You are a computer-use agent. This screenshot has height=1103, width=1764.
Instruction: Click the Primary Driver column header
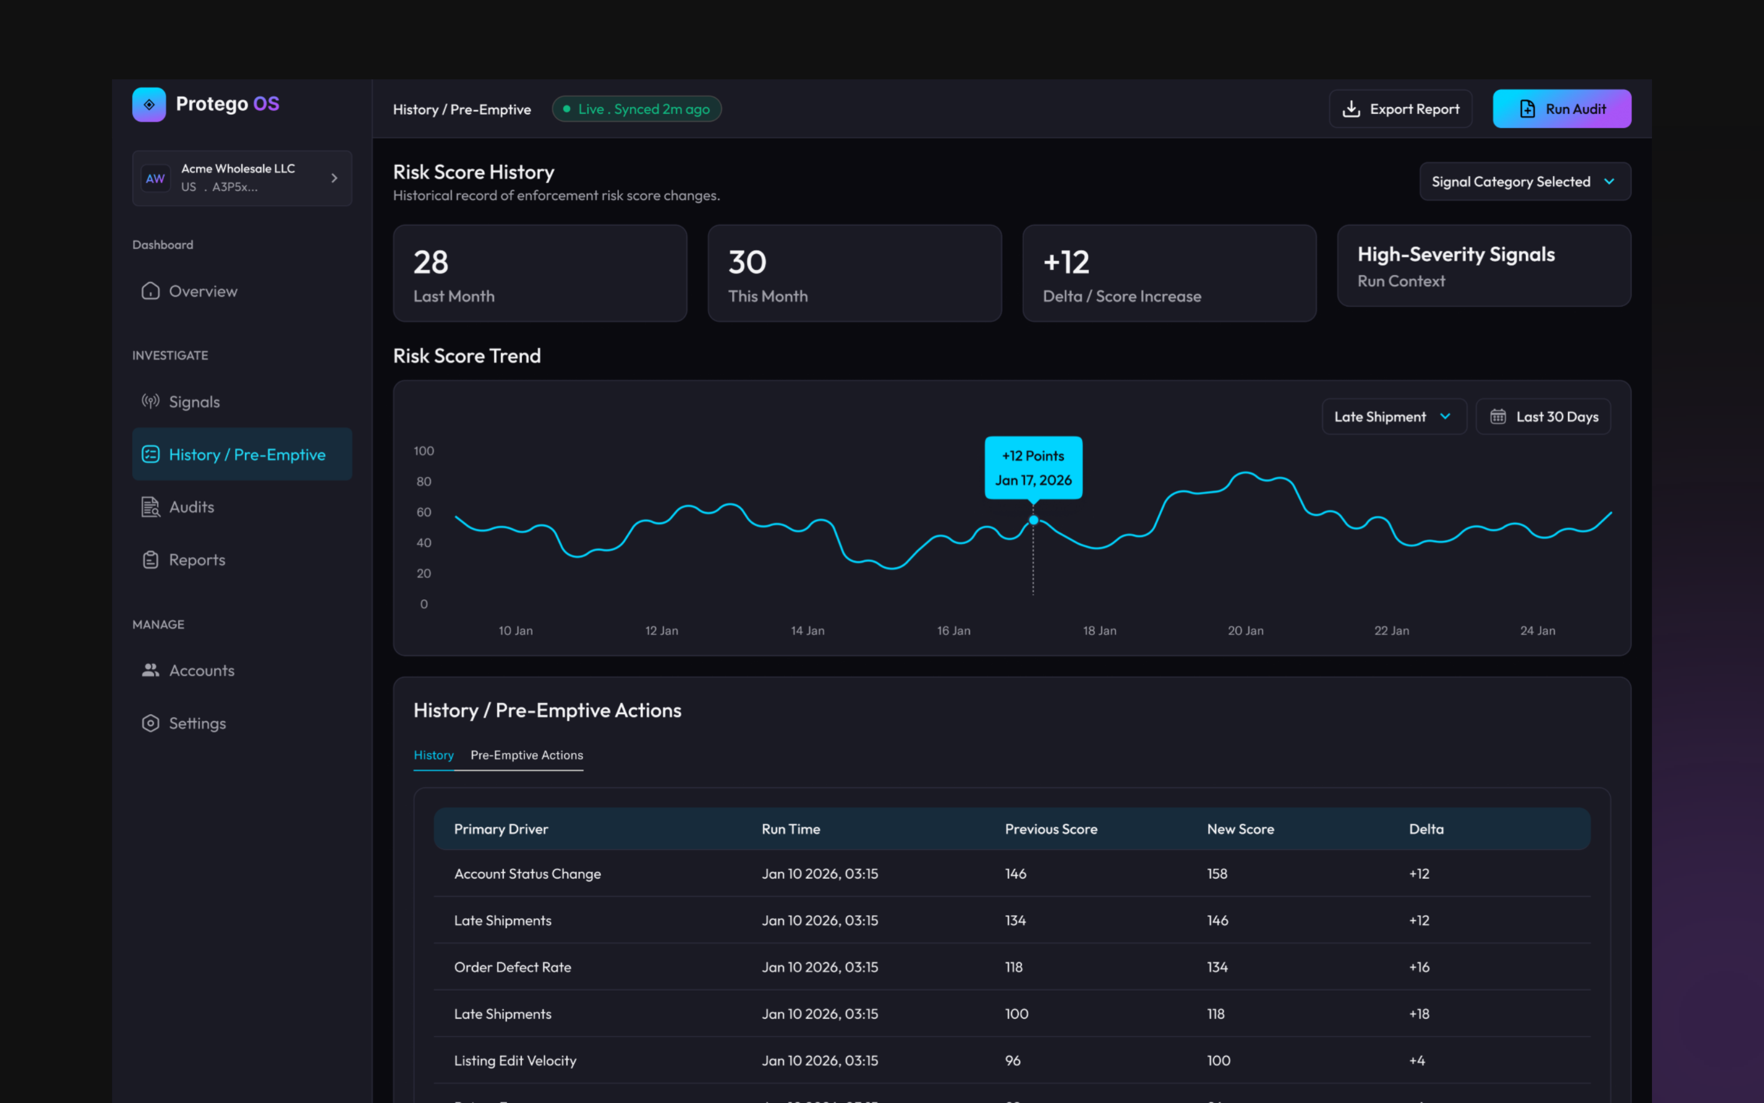pos(501,829)
